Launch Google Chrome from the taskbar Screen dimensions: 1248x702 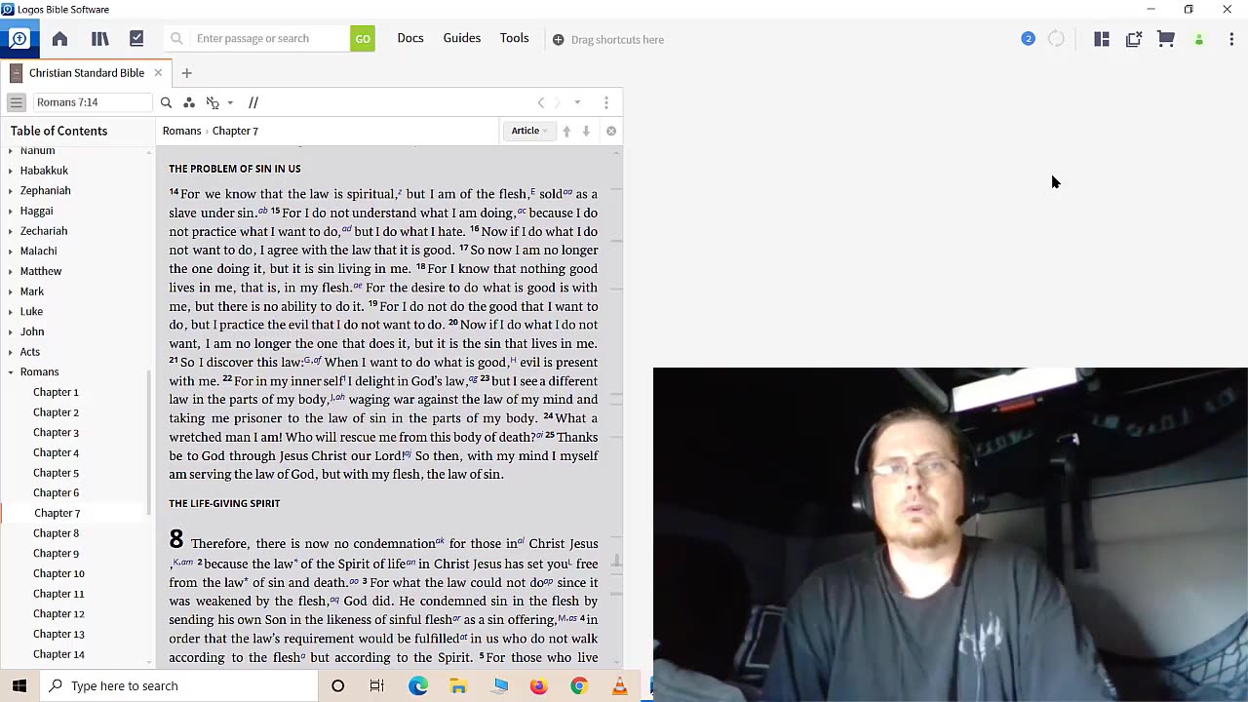click(579, 685)
